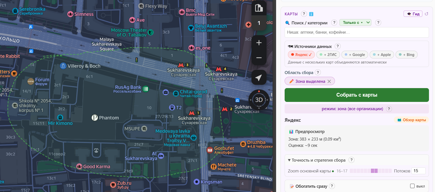Remove the Зона выделена selection
The image size is (435, 192).
tap(329, 81)
